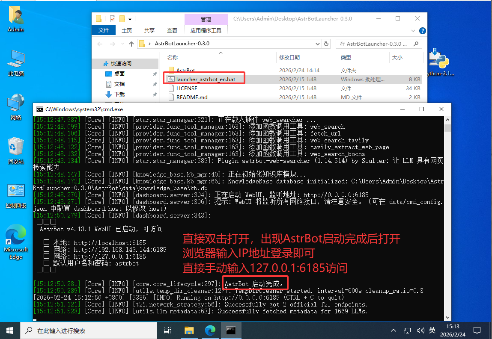This screenshot has height=339, width=492.
Task: Open the network status tray icon
Action: click(x=407, y=330)
